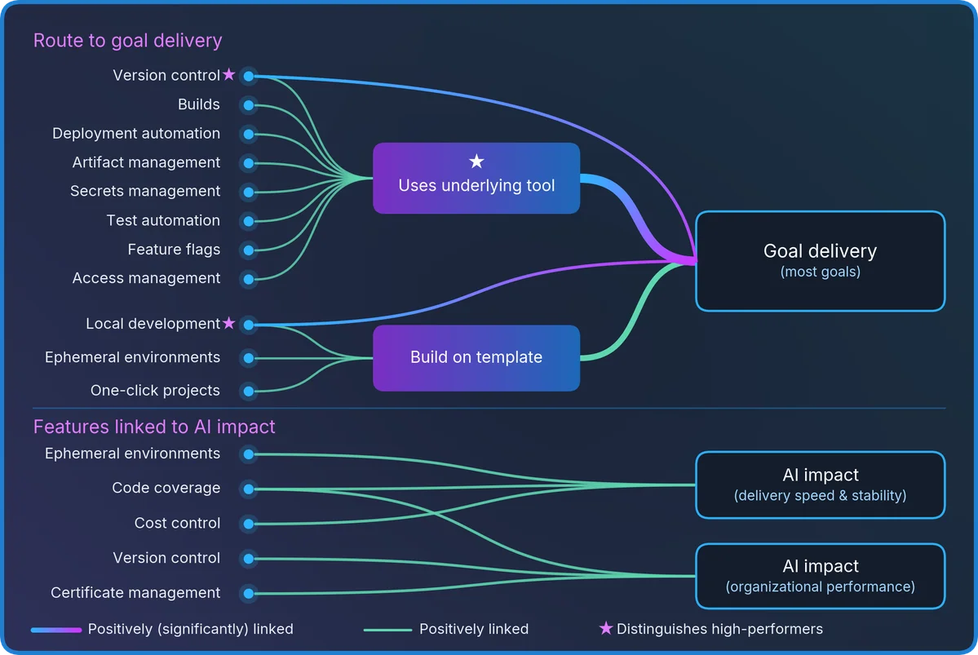Click the pink star beside Local development

(229, 322)
